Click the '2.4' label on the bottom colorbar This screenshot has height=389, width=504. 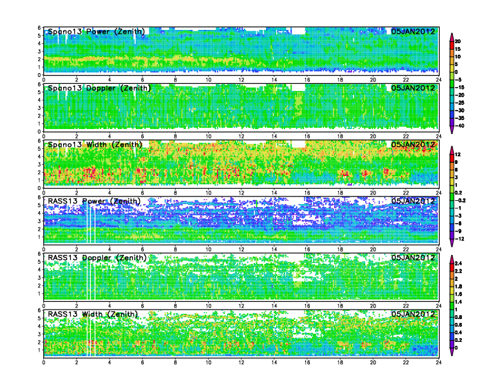coord(458,264)
